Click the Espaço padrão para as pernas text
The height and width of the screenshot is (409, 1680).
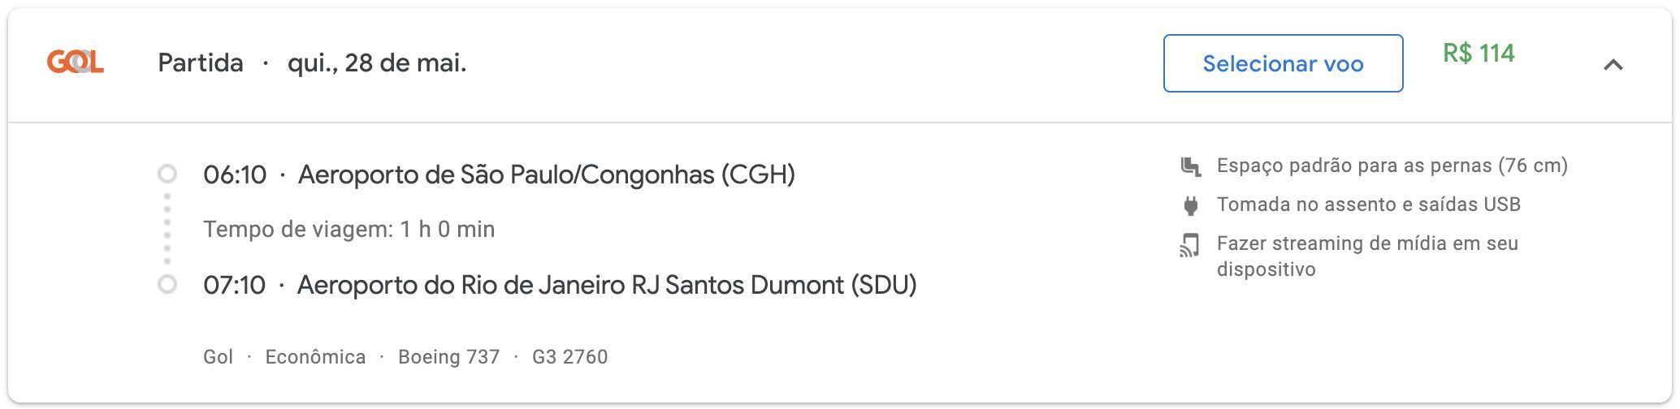(1392, 166)
